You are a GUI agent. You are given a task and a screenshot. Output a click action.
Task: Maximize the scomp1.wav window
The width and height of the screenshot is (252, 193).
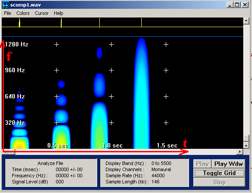(237, 5)
